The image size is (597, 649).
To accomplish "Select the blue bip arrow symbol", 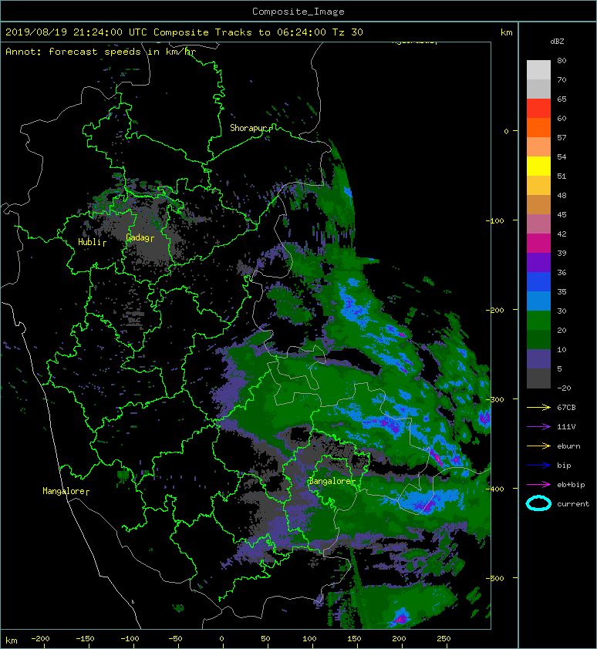I will tap(538, 466).
